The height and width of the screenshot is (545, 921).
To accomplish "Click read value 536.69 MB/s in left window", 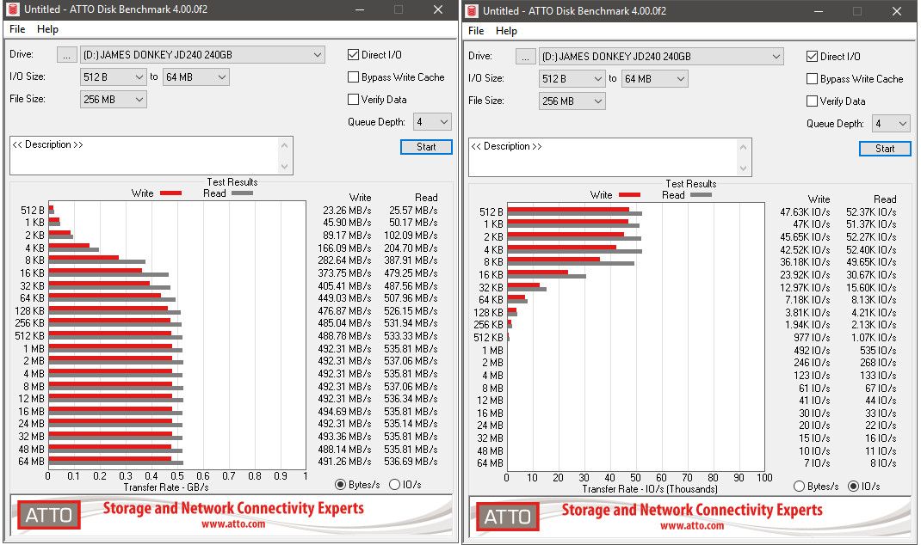I will [x=411, y=462].
